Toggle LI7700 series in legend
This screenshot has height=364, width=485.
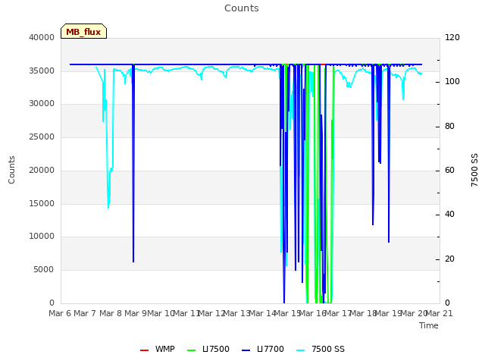click(263, 349)
